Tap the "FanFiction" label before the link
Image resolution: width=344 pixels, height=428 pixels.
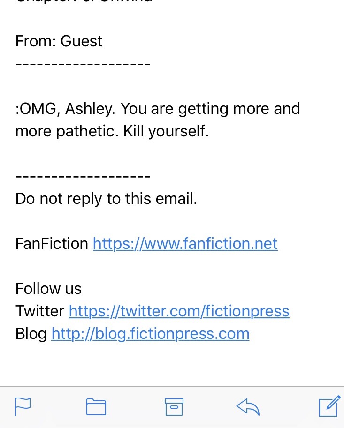[x=52, y=244]
